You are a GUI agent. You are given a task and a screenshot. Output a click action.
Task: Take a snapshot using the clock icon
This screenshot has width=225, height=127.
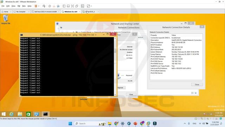50,6
